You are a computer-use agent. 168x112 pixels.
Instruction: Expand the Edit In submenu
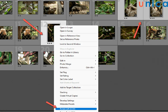pyautogui.click(x=76, y=61)
